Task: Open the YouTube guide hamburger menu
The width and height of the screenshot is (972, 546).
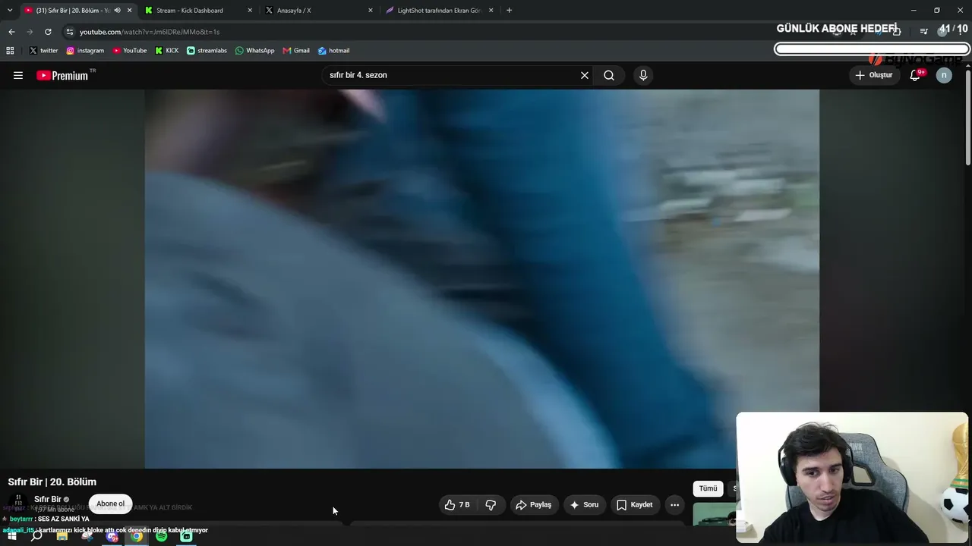Action: [x=18, y=75]
